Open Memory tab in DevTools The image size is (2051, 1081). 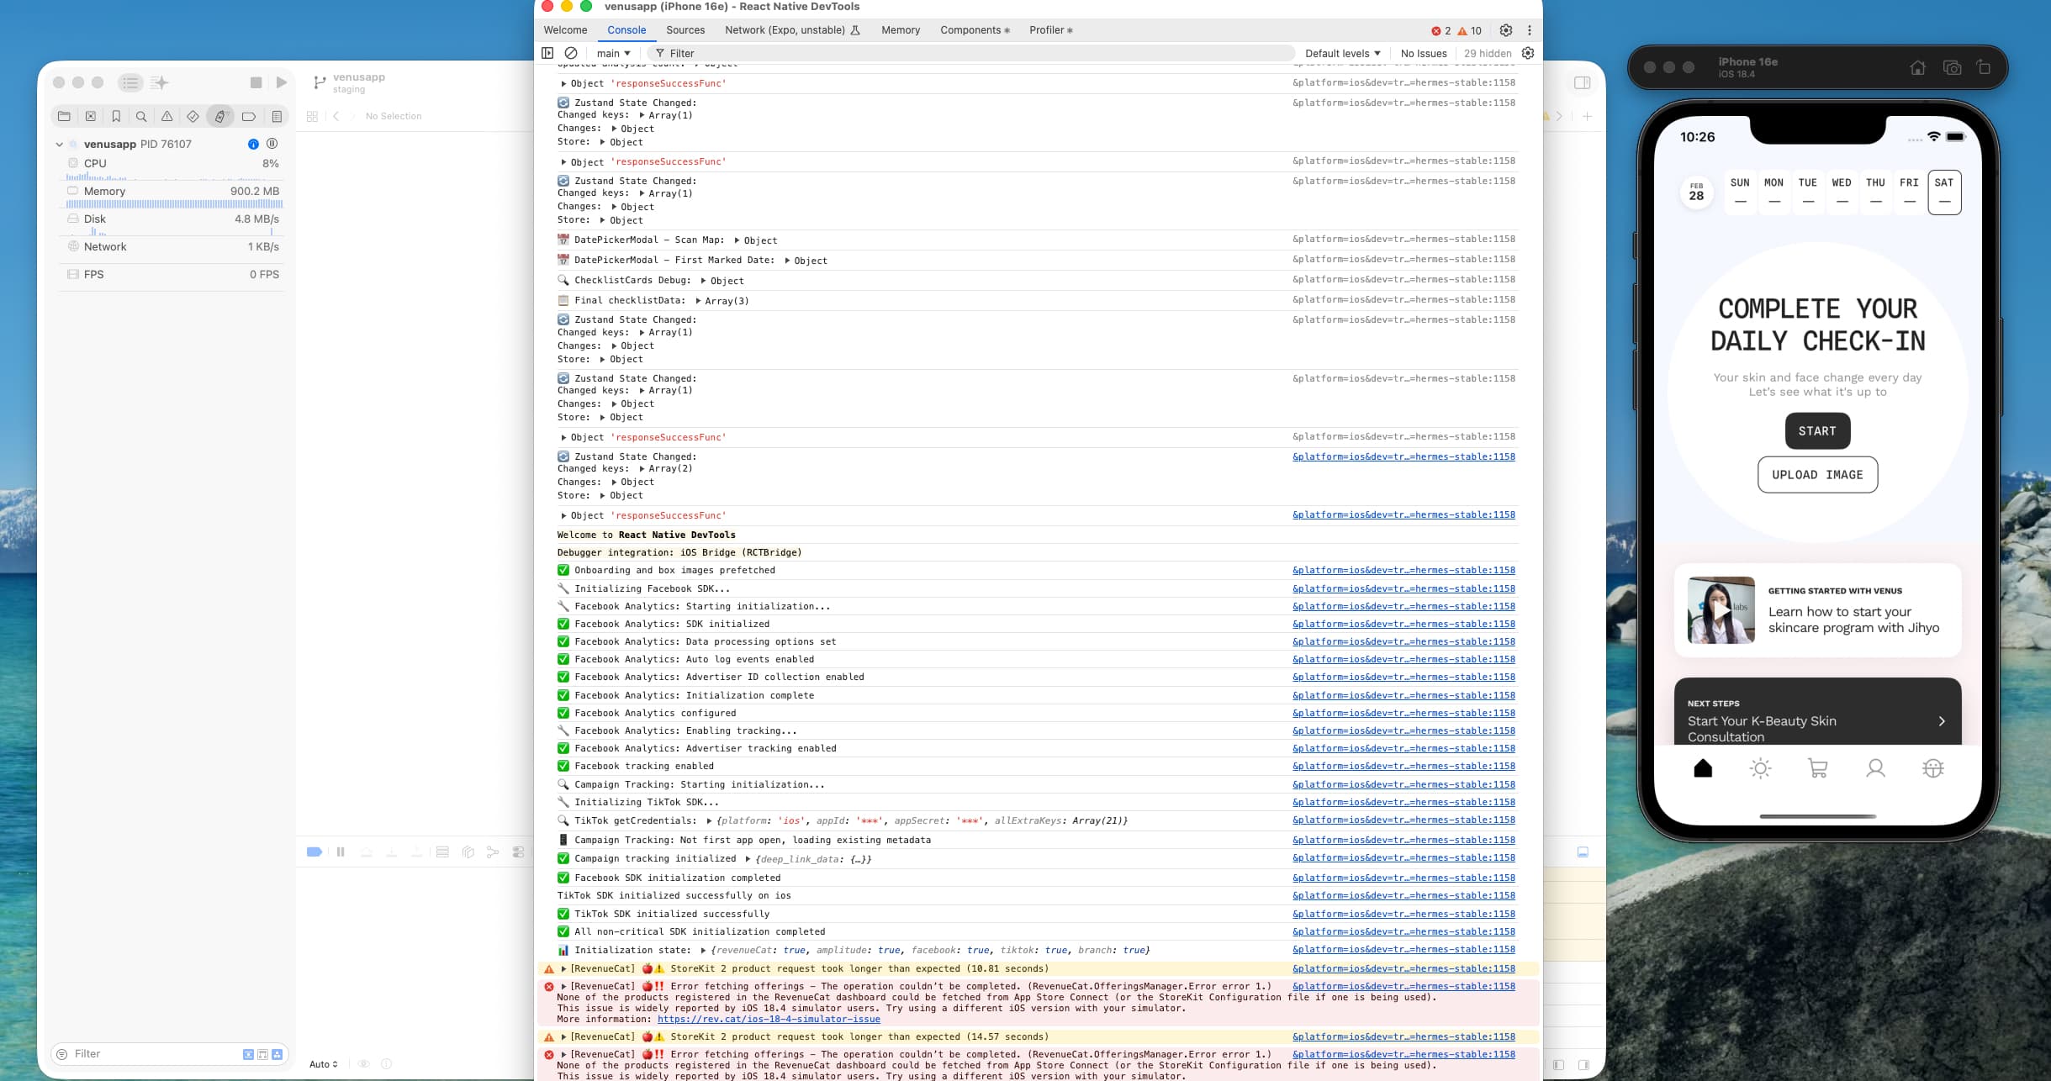tap(901, 30)
